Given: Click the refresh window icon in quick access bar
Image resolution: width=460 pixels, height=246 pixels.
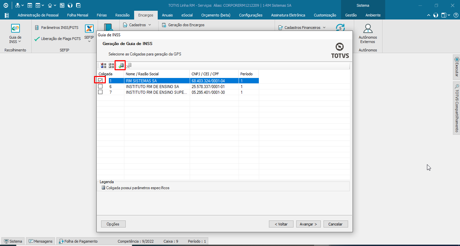Looking at the screenshot, I should click(38, 5).
